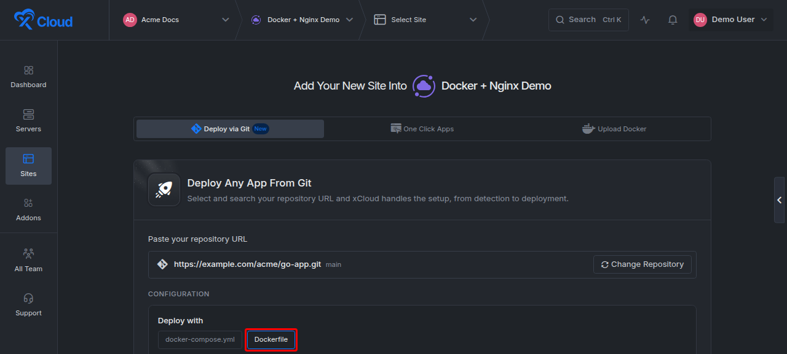787x354 pixels.
Task: Click the Search field
Action: 588,20
